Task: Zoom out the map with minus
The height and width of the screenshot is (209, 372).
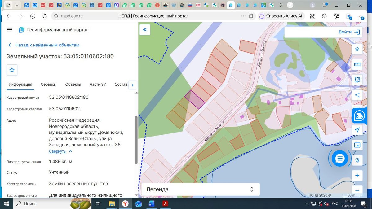Action: tap(357, 191)
